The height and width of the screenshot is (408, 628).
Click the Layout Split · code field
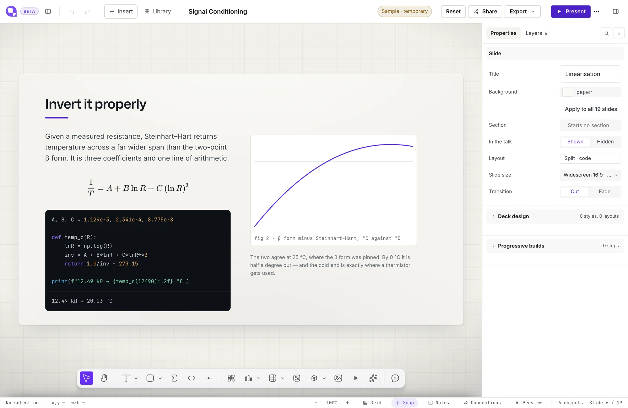590,158
